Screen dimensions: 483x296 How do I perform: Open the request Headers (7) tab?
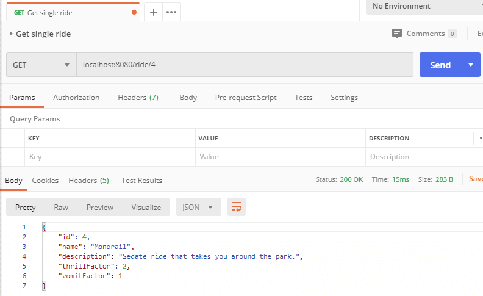coord(138,98)
